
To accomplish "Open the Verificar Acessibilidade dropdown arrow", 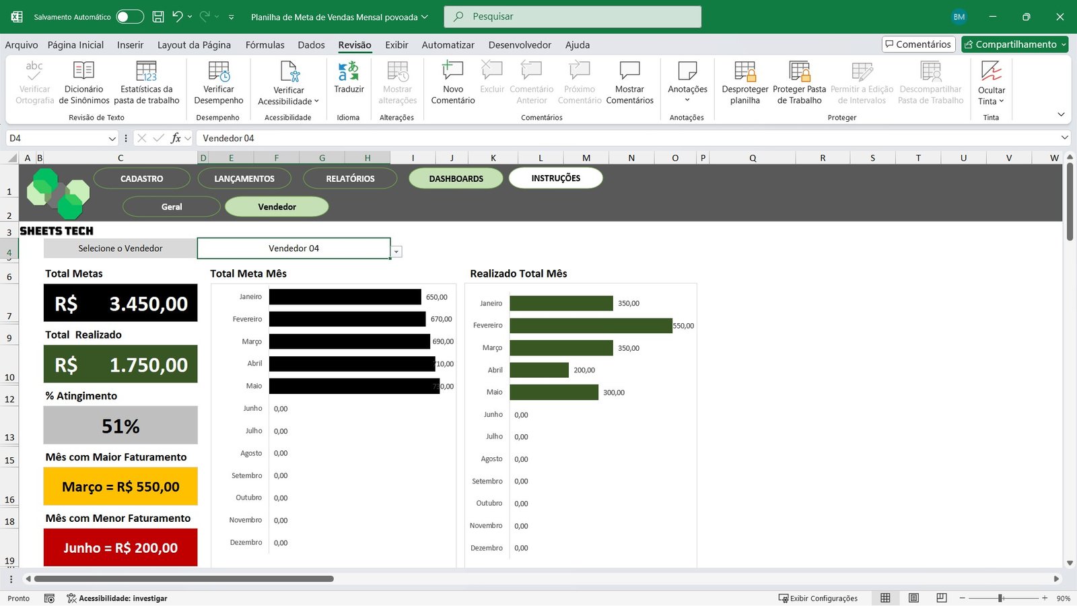I will (316, 101).
